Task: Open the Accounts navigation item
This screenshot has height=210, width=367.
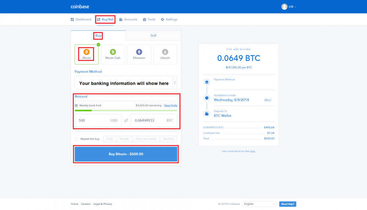Action: click(x=128, y=19)
